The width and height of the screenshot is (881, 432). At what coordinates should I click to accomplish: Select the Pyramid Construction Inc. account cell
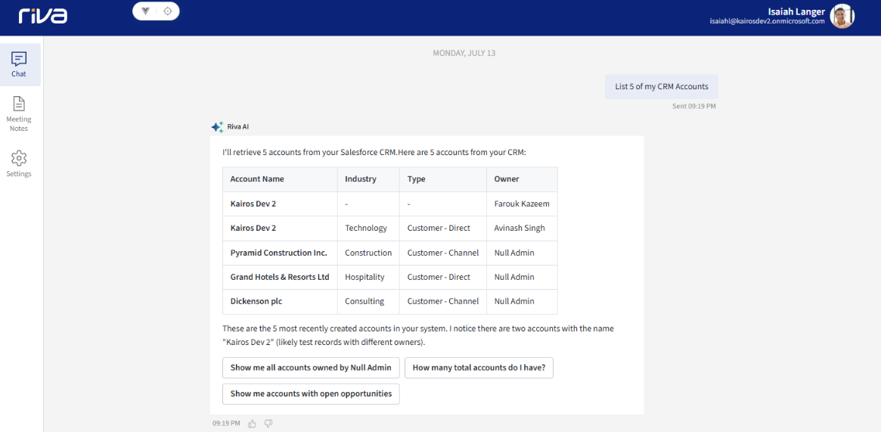pos(279,253)
